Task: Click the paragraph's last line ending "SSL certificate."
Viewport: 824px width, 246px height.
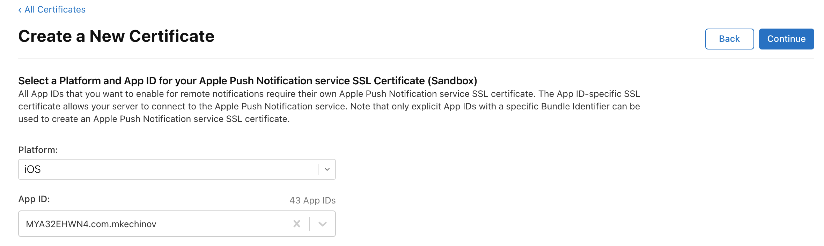Action: coord(154,119)
